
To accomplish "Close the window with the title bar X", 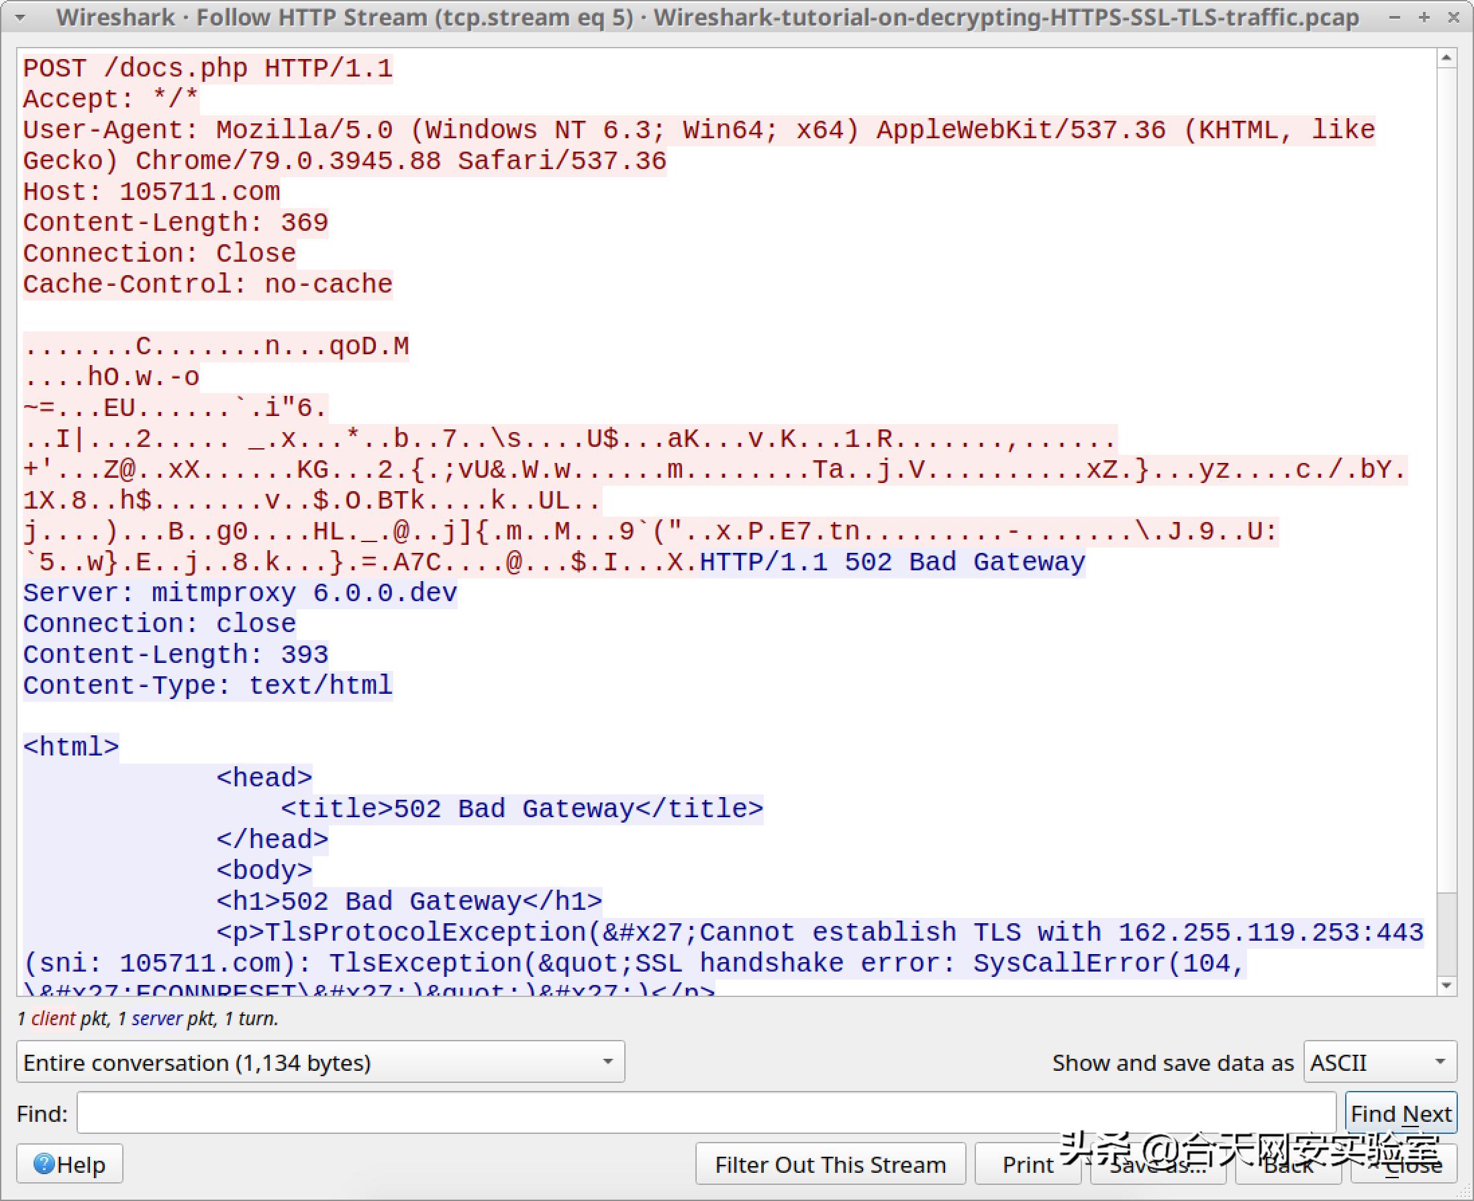I will click(1453, 18).
